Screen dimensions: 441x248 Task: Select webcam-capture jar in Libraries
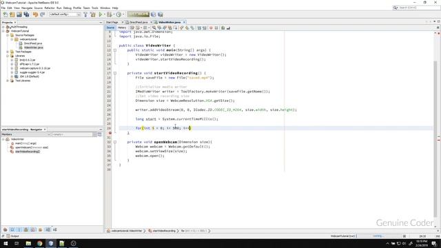coord(35,68)
